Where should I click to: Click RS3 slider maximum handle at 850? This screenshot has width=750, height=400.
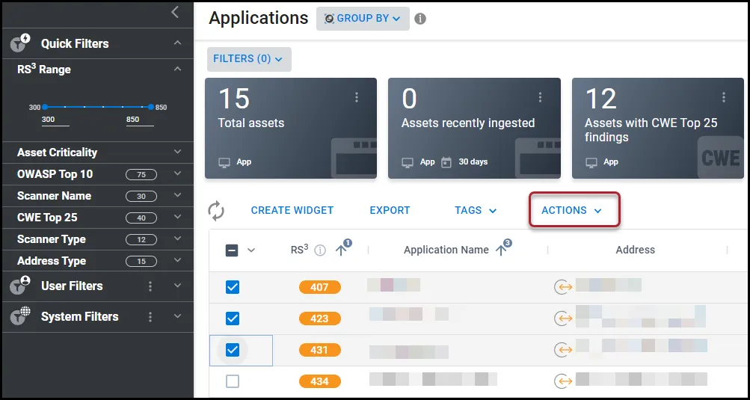click(150, 107)
